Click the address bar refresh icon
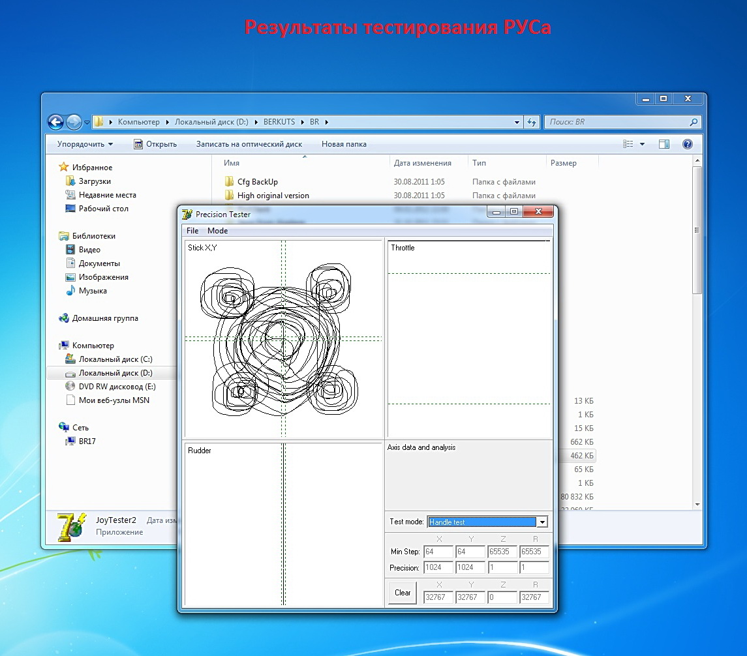Image resolution: width=747 pixels, height=656 pixels. [532, 122]
